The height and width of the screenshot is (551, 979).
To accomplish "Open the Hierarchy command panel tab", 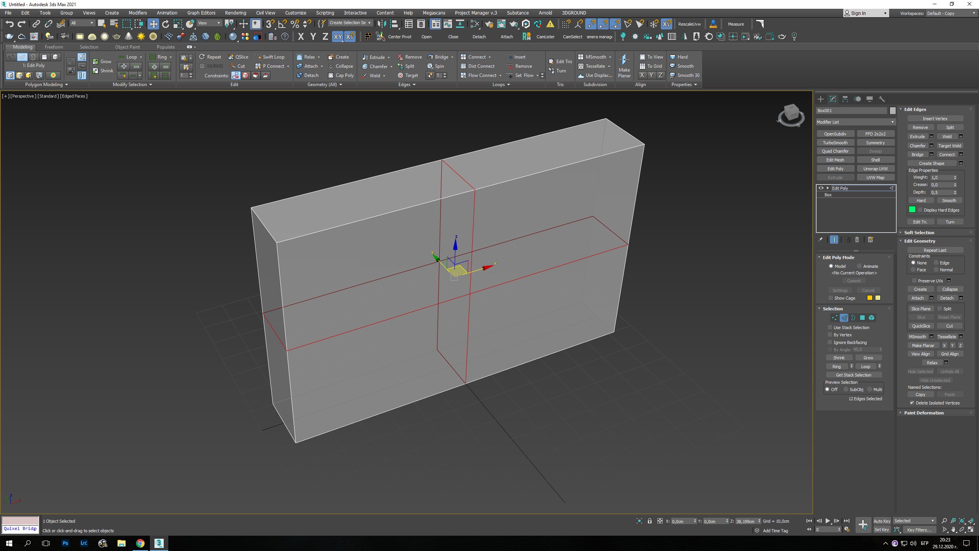I will click(845, 99).
